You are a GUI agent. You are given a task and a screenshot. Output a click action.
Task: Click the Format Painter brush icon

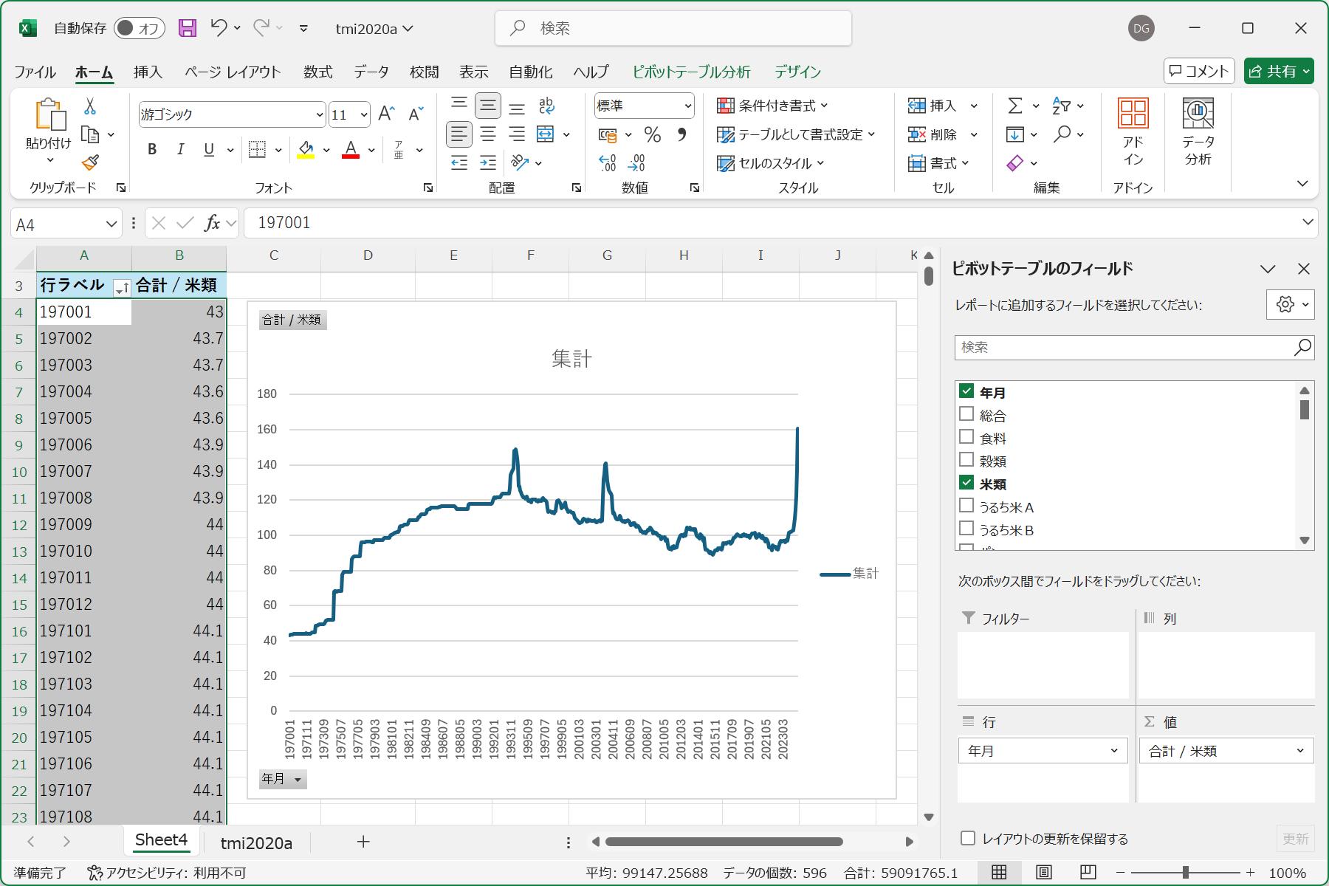coord(90,162)
